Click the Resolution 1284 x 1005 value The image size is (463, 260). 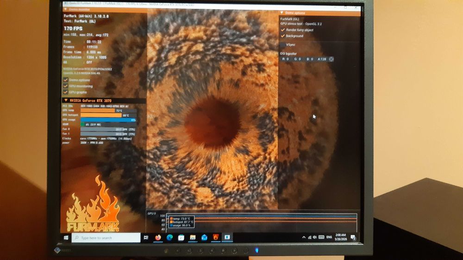click(x=97, y=57)
